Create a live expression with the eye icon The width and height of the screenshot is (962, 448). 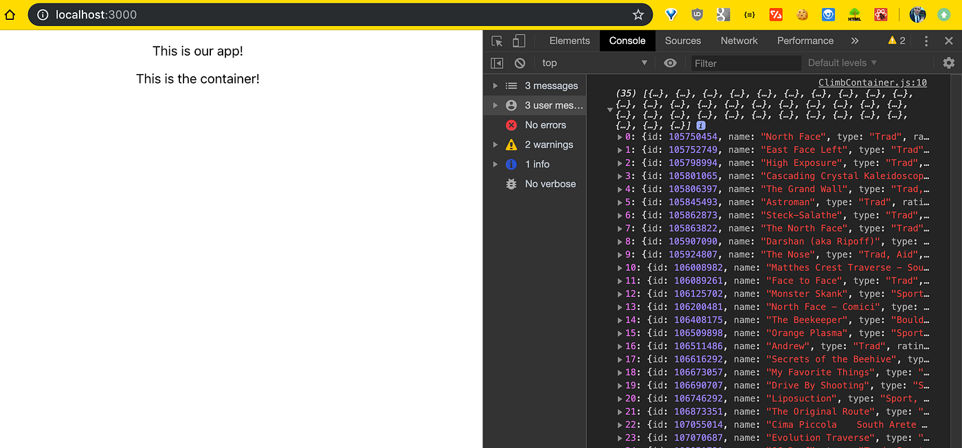[670, 62]
